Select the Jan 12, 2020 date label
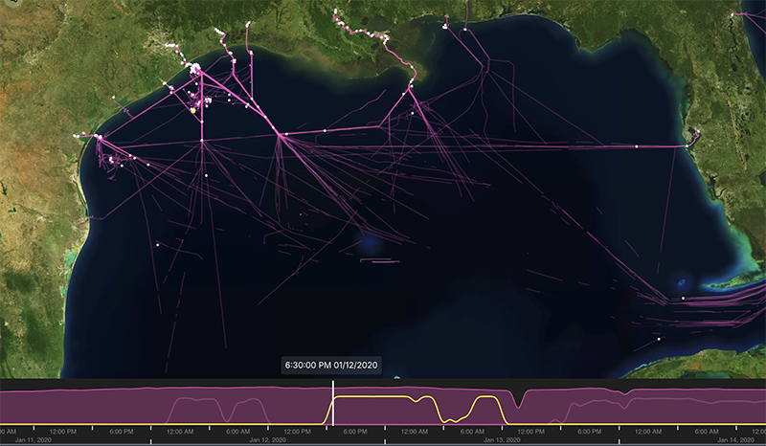 (268, 440)
